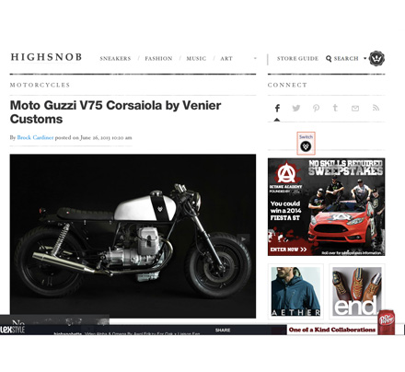Open the Fashion menu item
This screenshot has height=372, width=405.
pyautogui.click(x=158, y=59)
